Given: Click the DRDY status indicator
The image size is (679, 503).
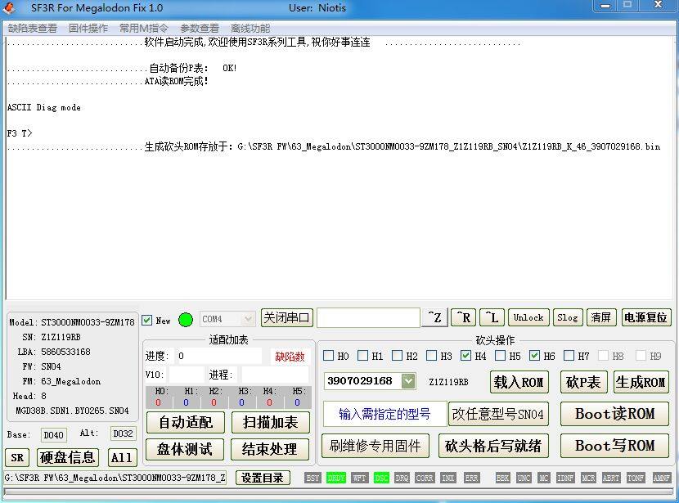Looking at the screenshot, I should (335, 478).
